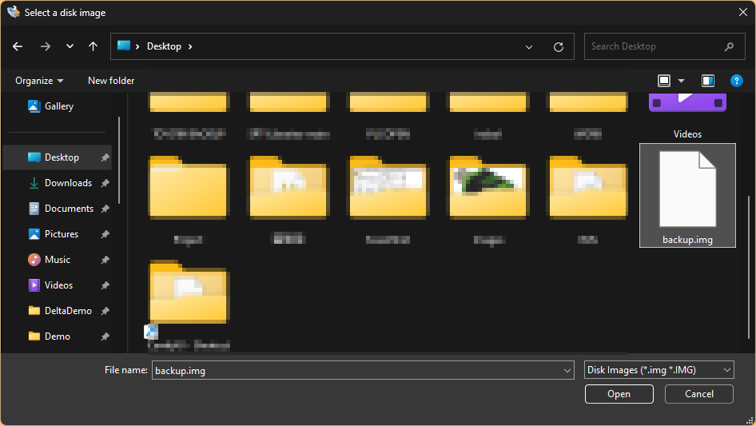Image resolution: width=756 pixels, height=426 pixels.
Task: Click pin icon next to Videos
Action: click(x=105, y=285)
